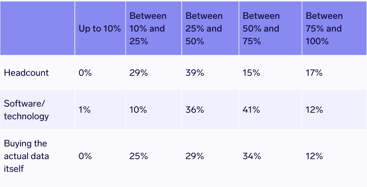Viewport: 367px width, 187px height.
Task: Select the 12% cell in Buying data row
Action: 314,156
